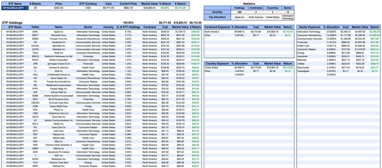Select the NVDA ticker cell

pos(35,60)
